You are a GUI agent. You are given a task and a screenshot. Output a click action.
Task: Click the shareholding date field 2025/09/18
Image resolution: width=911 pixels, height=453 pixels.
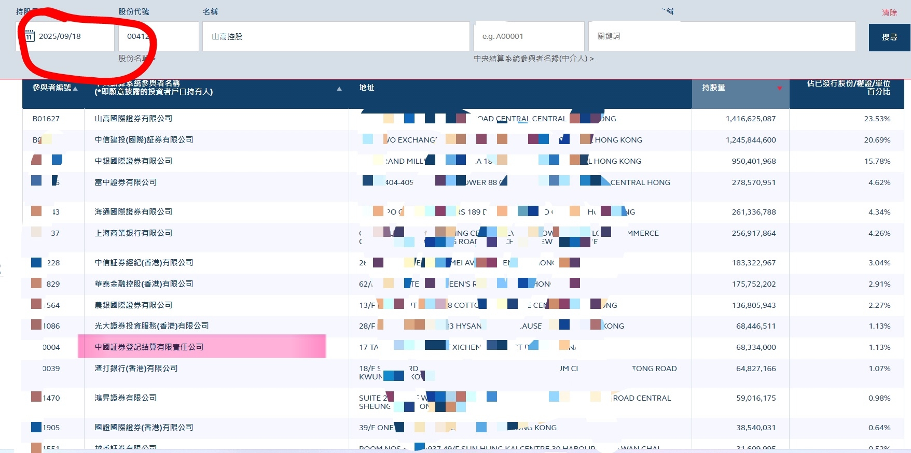(65, 36)
